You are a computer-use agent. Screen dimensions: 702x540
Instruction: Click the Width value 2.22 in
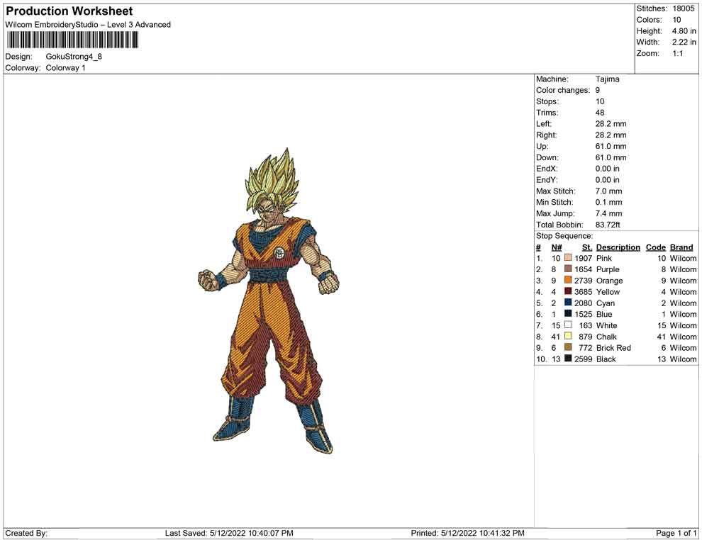click(684, 42)
